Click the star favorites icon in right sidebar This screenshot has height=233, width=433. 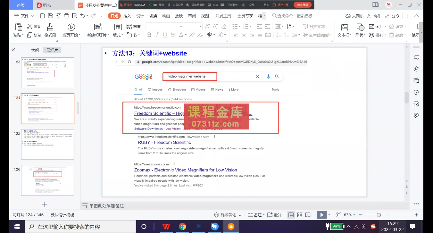[x=416, y=69]
